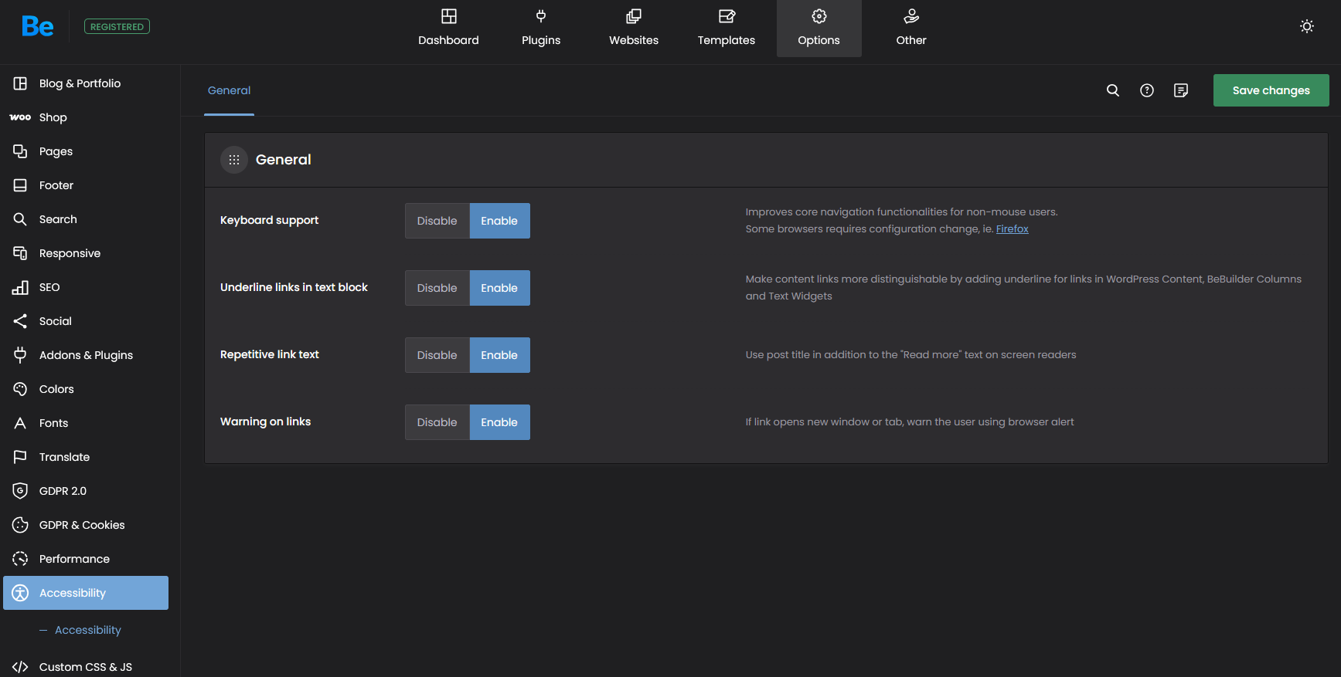Toggle light mode with the sun icon

click(x=1307, y=26)
